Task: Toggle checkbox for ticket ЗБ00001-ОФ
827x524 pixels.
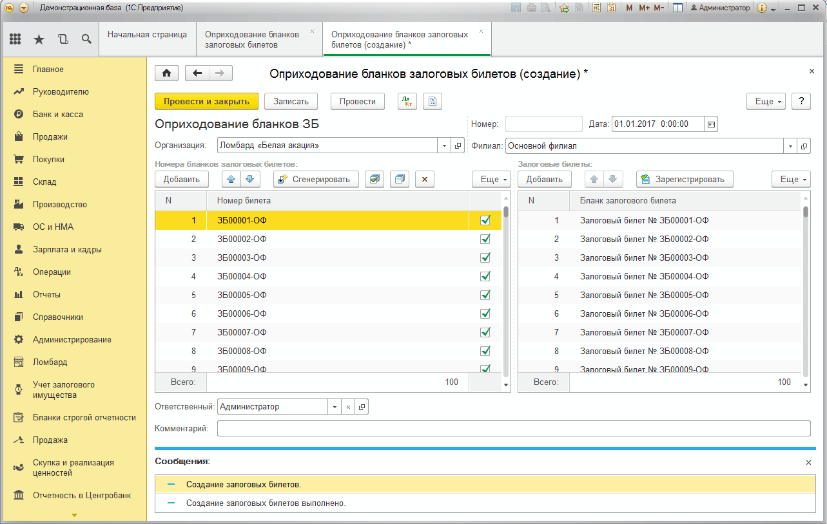Action: coord(485,220)
